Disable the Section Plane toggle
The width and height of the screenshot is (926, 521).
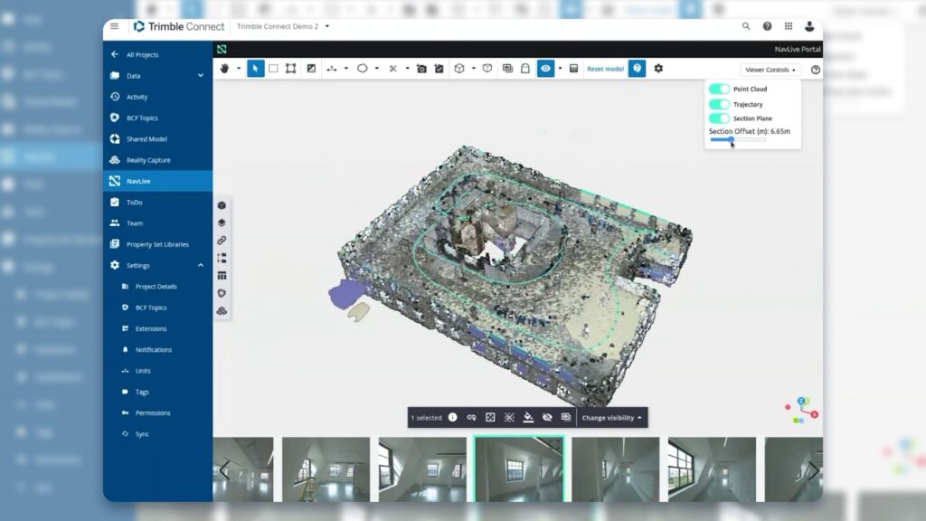click(x=719, y=118)
